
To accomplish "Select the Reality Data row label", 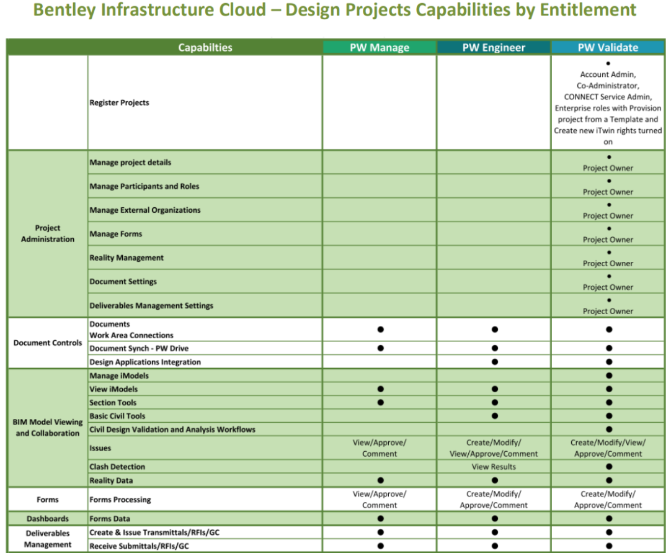I will [x=111, y=480].
